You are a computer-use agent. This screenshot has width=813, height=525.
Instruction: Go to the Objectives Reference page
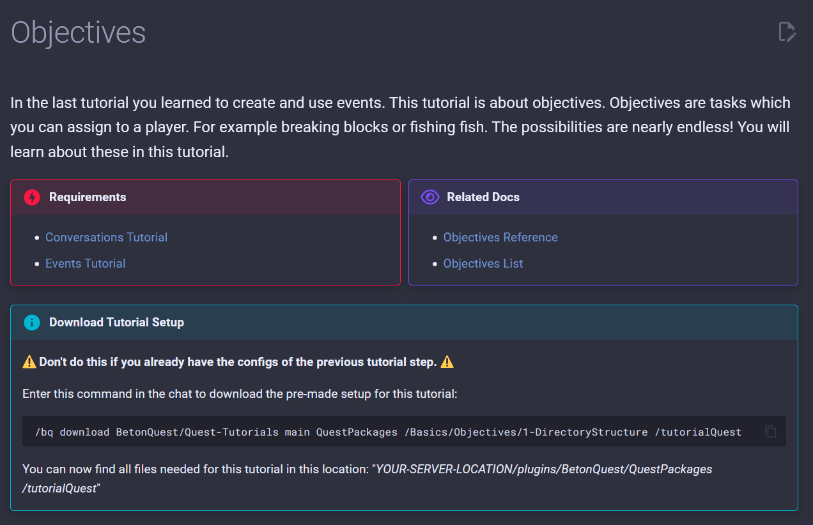pyautogui.click(x=500, y=237)
